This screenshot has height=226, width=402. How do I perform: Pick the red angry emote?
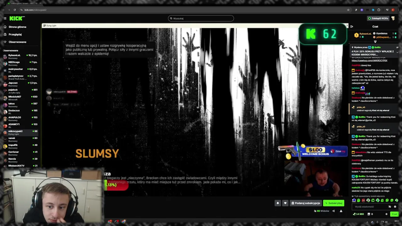click(x=363, y=200)
